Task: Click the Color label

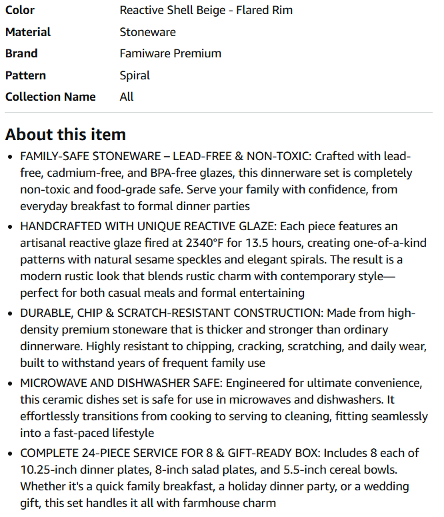Action: [20, 10]
